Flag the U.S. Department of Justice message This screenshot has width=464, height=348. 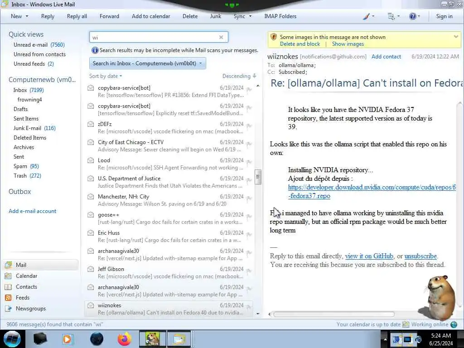click(249, 180)
